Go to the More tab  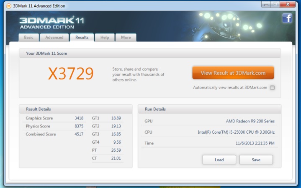click(126, 37)
